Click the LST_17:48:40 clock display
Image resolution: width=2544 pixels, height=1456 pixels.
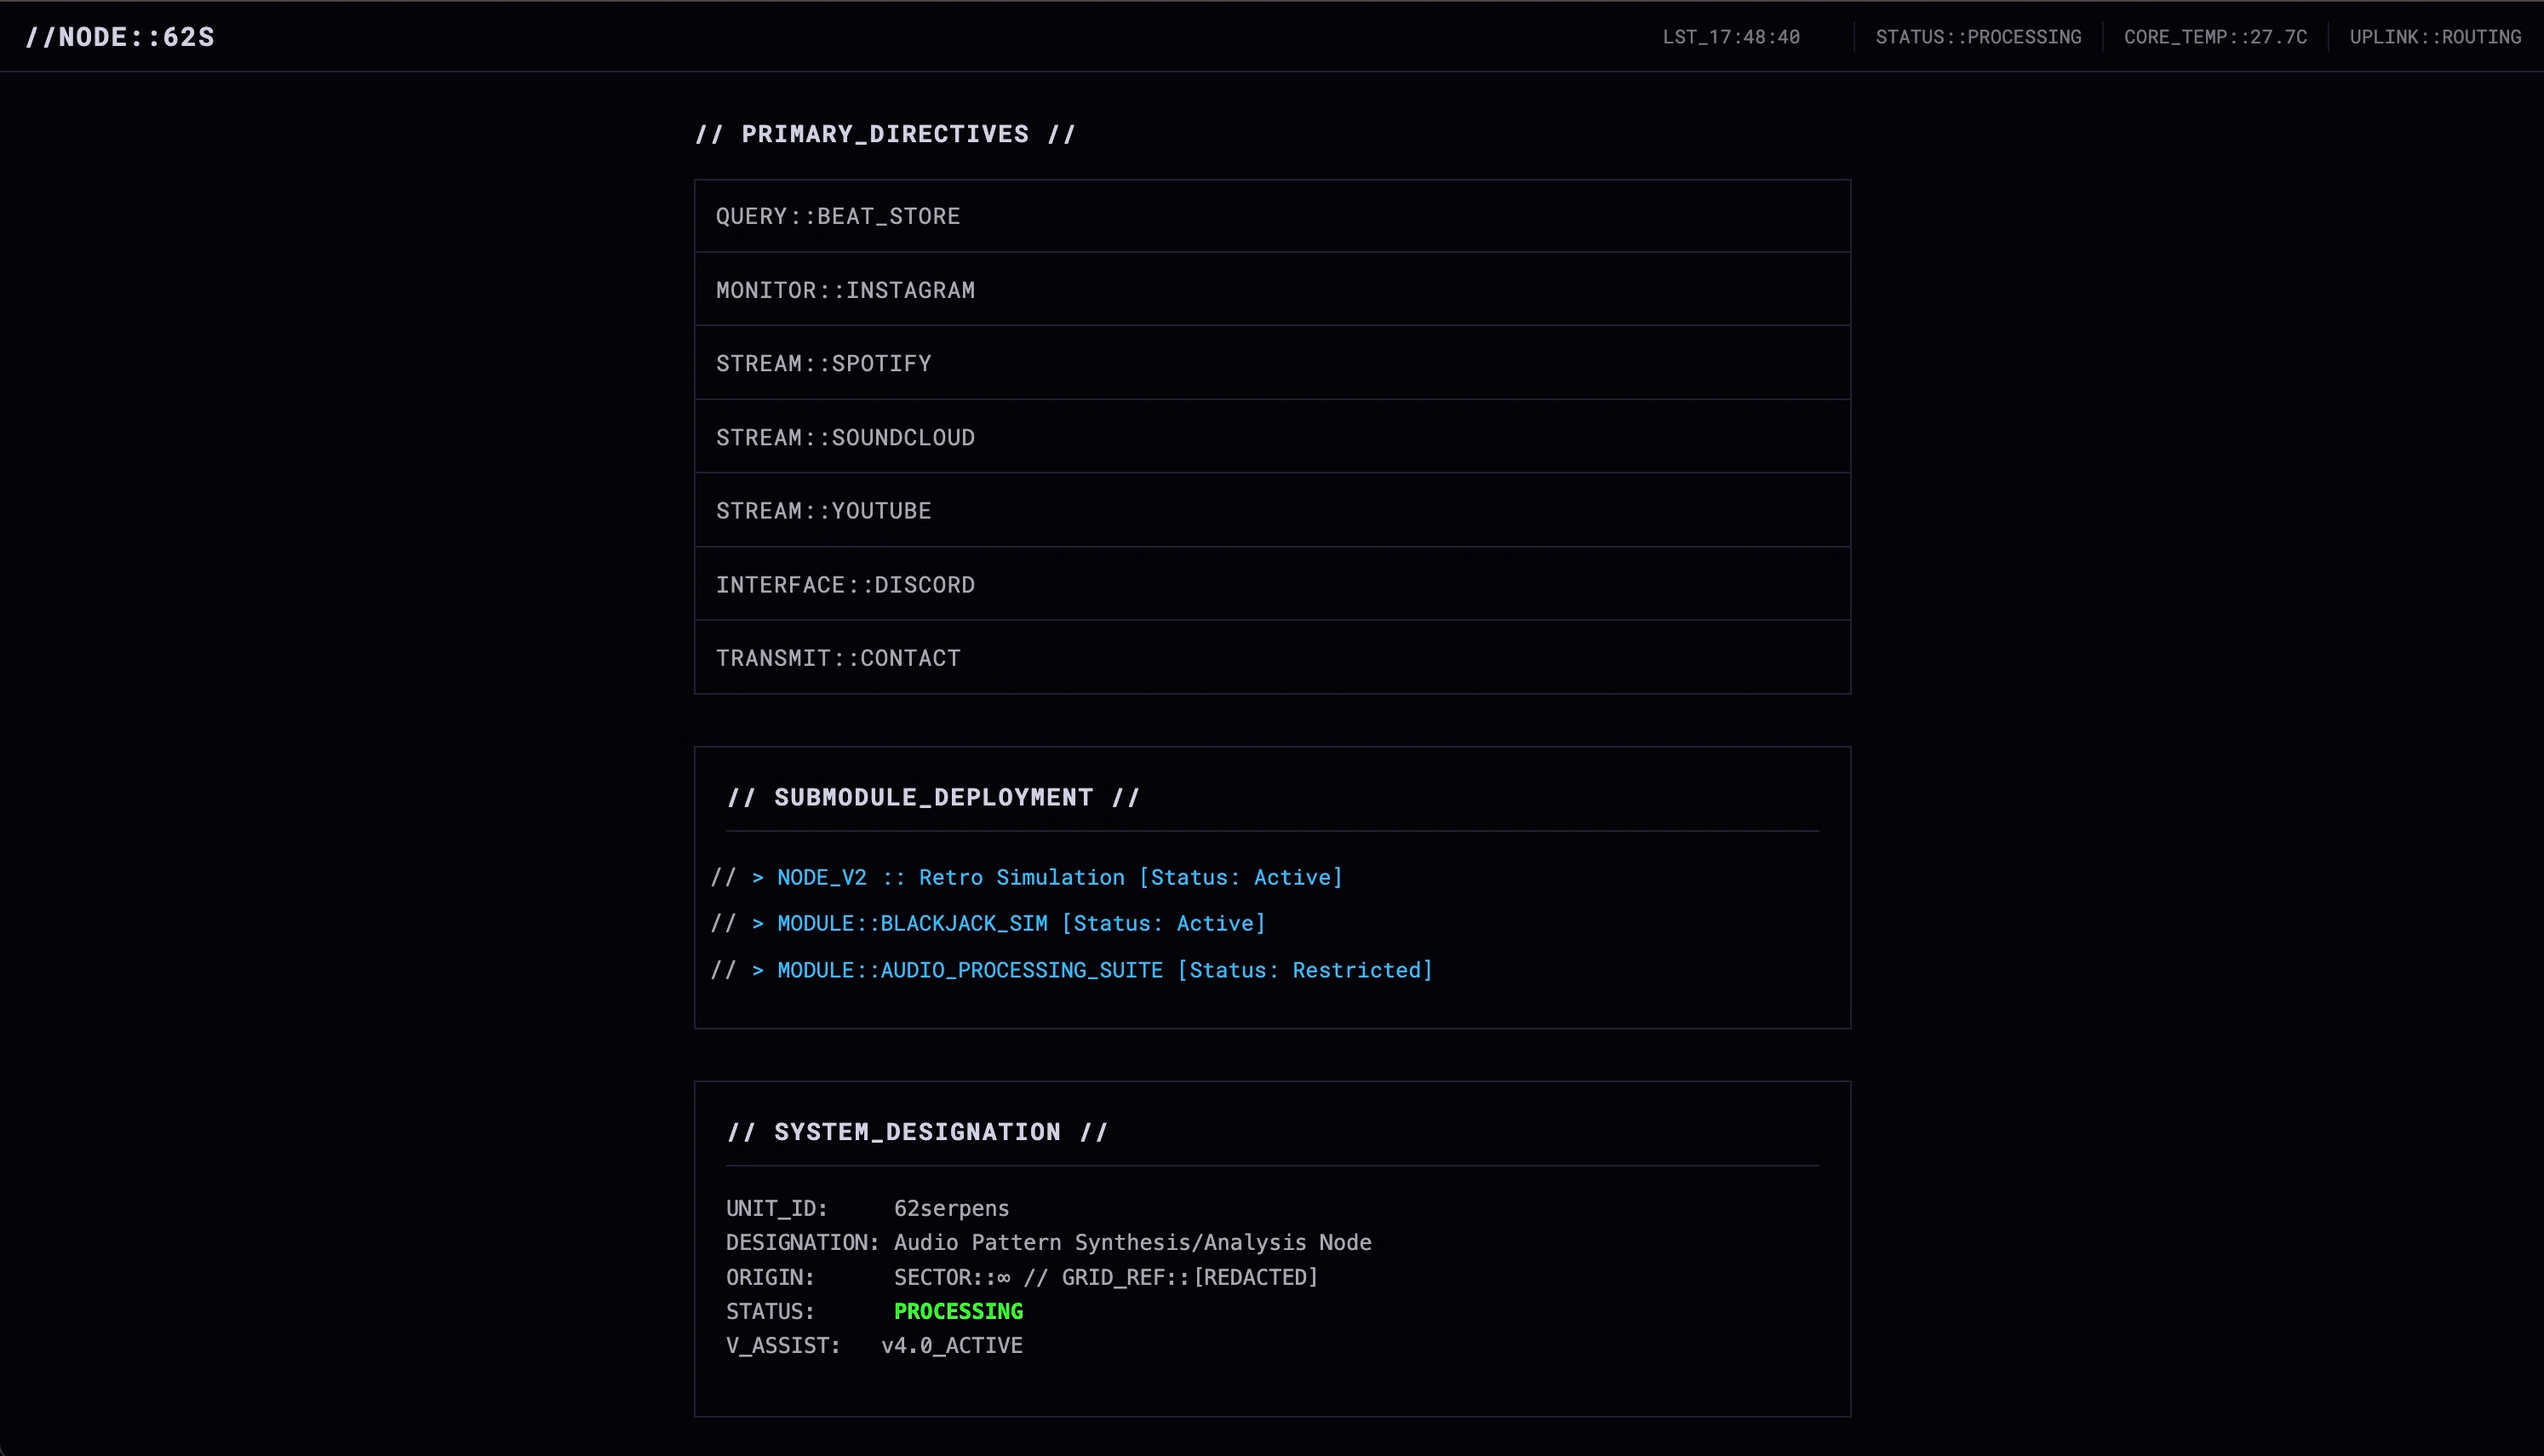(x=1731, y=37)
